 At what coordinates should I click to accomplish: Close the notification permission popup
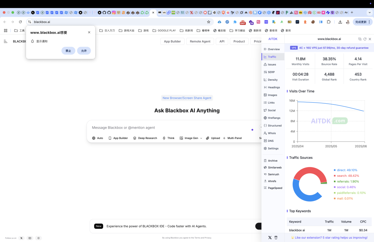pos(89,32)
